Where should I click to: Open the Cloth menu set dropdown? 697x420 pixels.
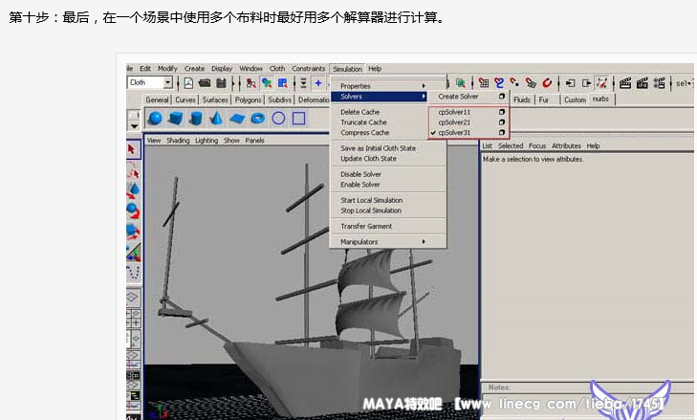tap(150, 83)
